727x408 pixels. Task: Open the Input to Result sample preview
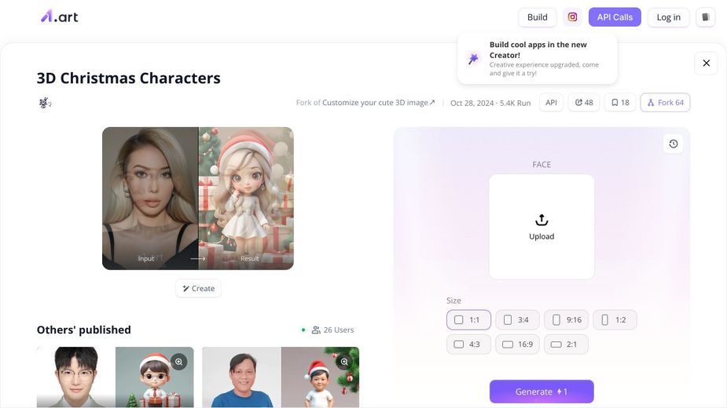(198, 199)
